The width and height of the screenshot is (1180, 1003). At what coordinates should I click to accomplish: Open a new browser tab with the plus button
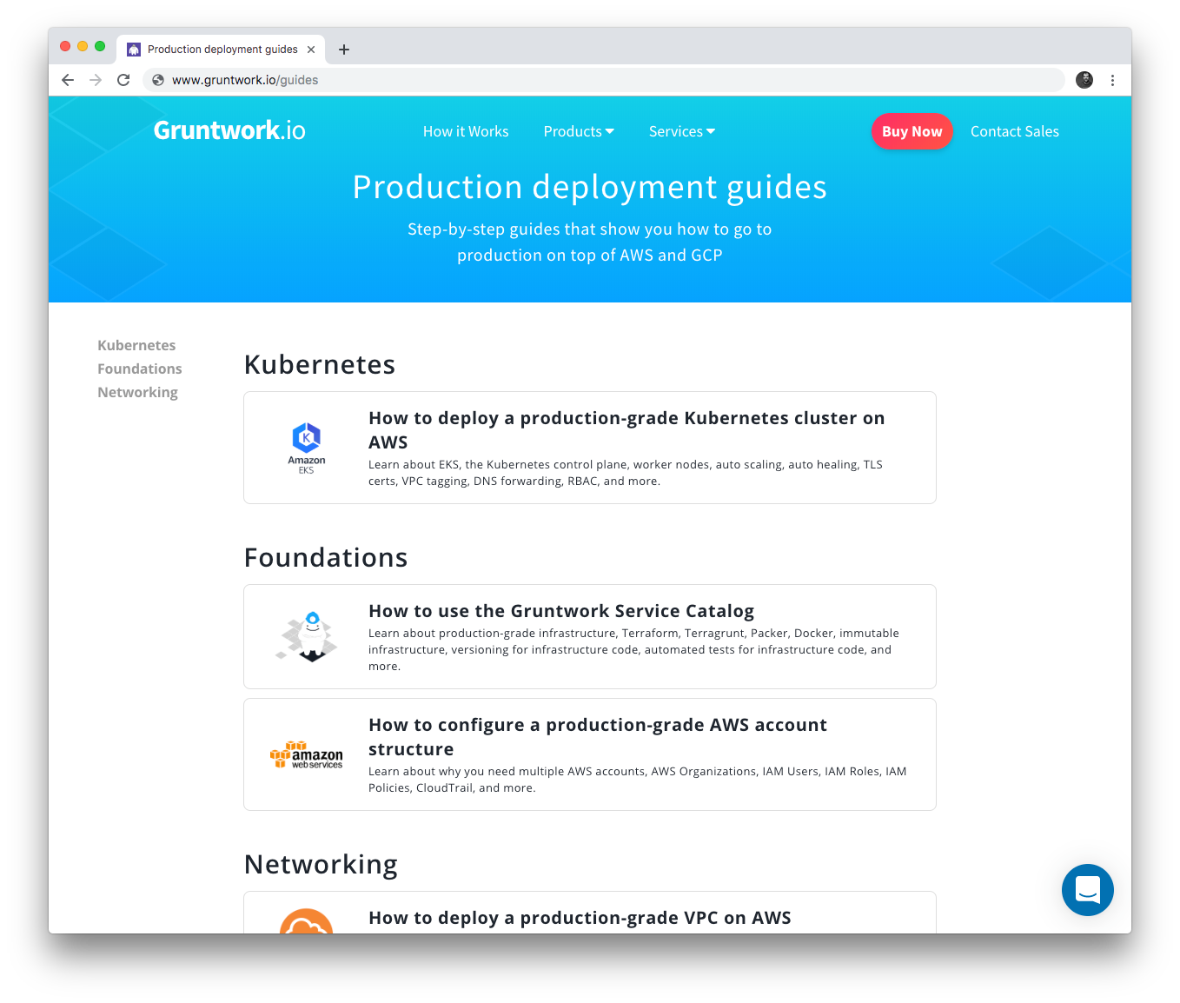[x=344, y=50]
